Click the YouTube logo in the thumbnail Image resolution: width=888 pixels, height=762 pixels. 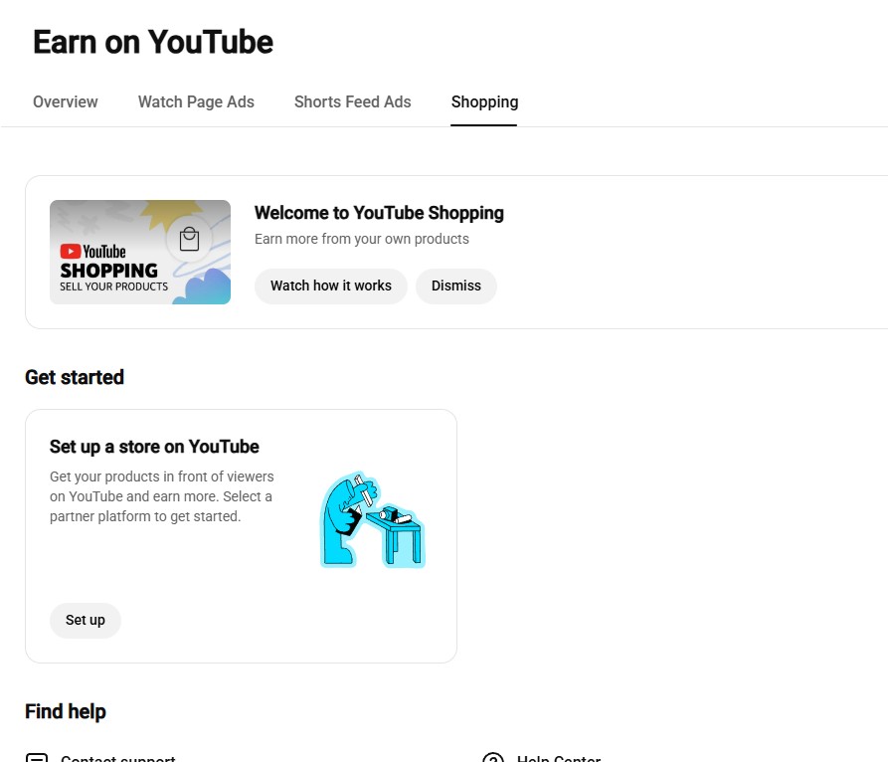coord(92,251)
